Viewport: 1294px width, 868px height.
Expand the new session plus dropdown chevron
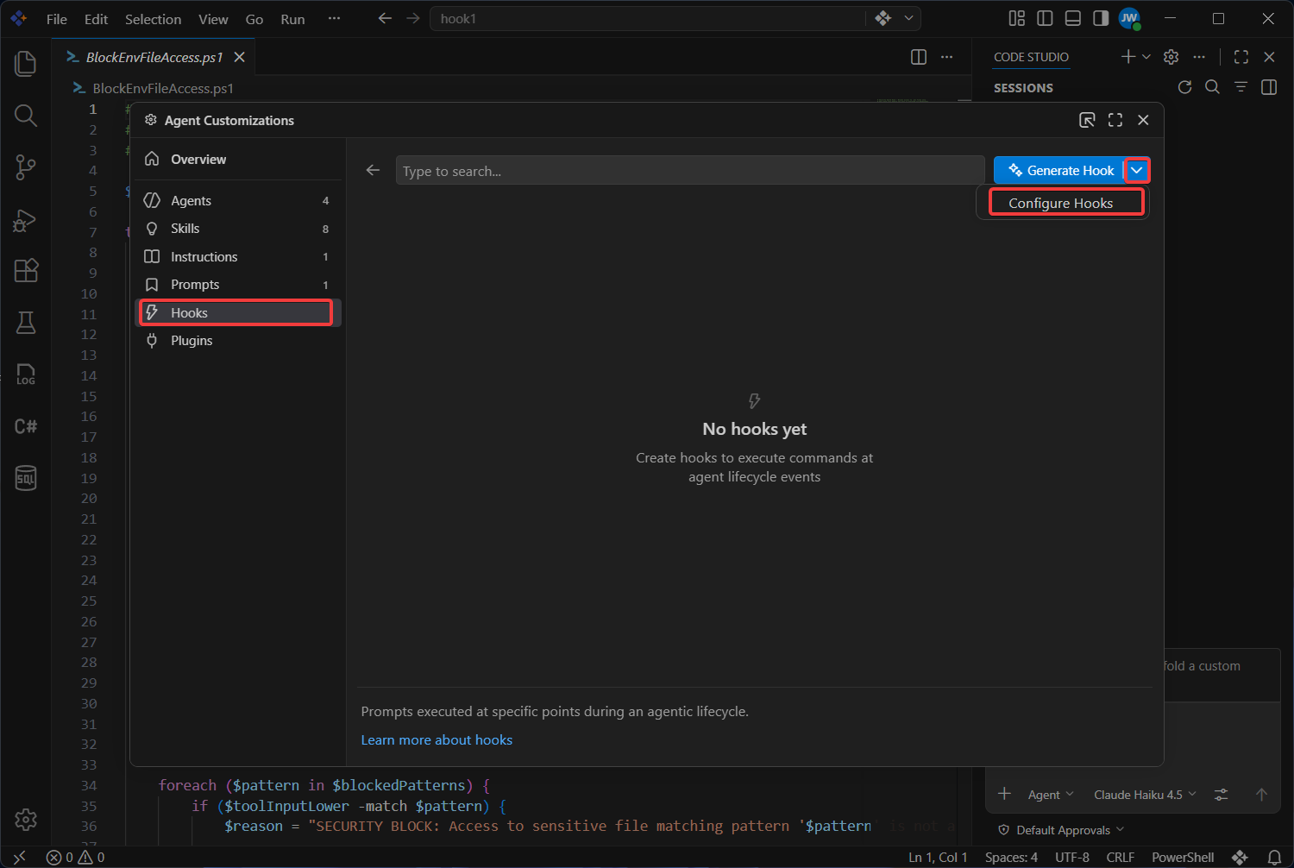coord(1146,57)
